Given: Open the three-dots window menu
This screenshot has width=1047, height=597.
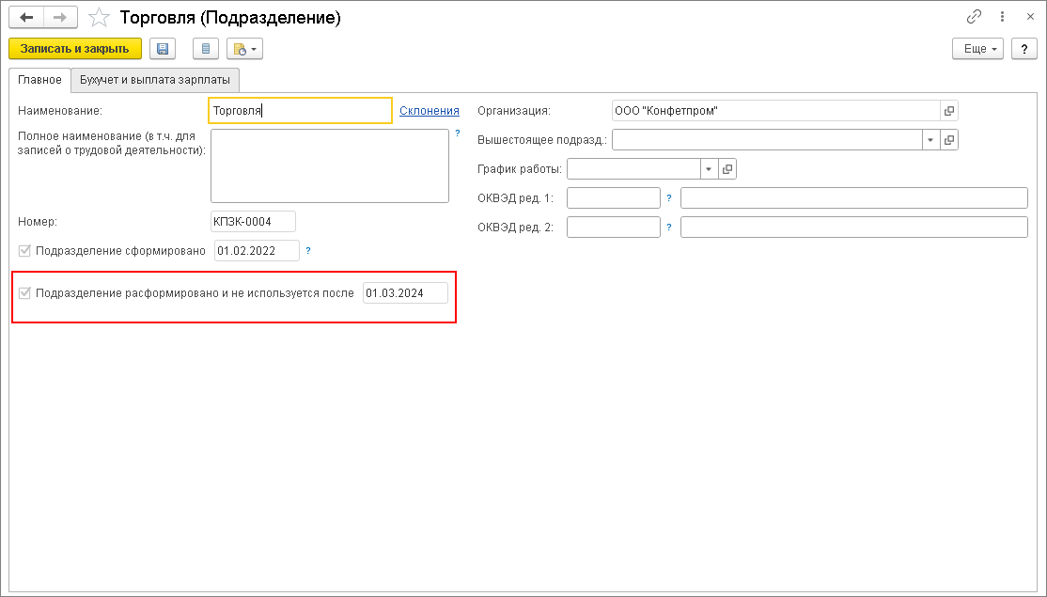Looking at the screenshot, I should [x=1003, y=18].
